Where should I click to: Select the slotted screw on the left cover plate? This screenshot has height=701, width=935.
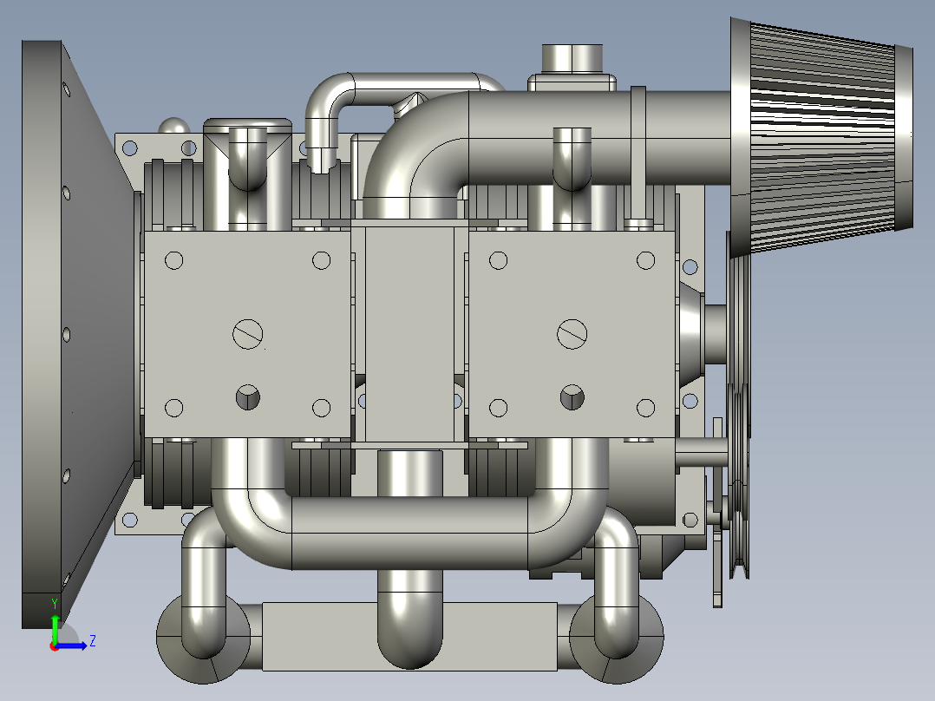tap(247, 333)
